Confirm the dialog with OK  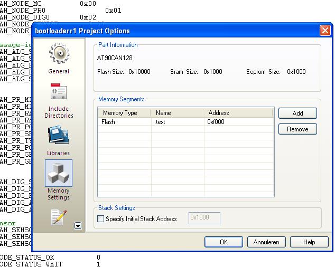point(224,242)
